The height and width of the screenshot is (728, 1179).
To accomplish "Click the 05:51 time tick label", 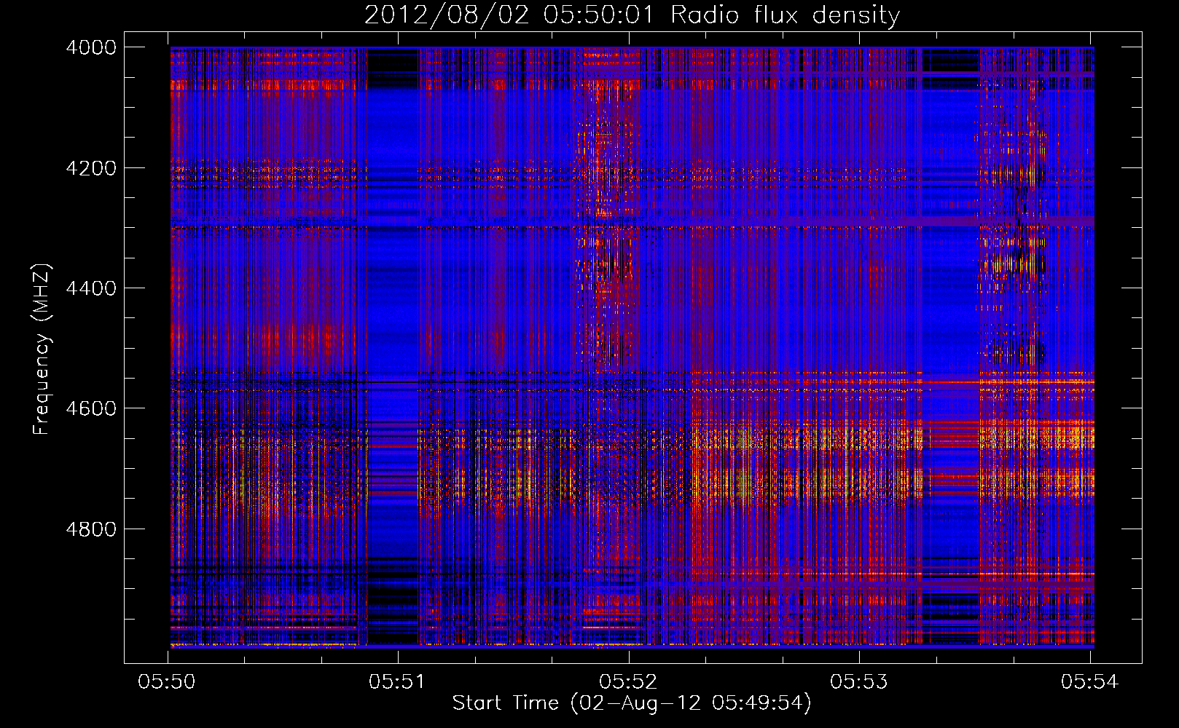I will (x=397, y=682).
